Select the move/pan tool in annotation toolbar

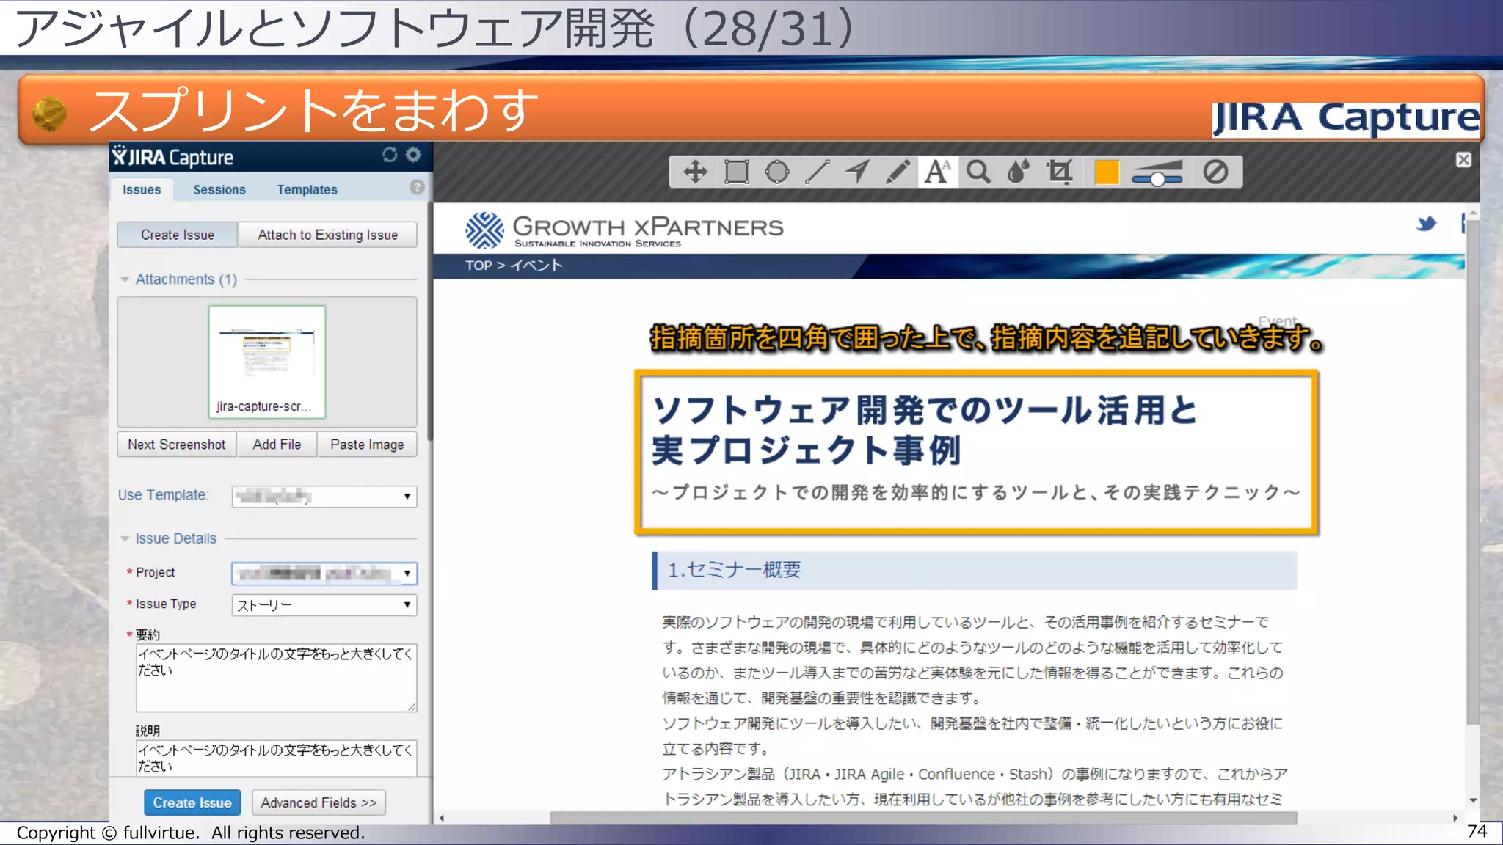tap(695, 172)
